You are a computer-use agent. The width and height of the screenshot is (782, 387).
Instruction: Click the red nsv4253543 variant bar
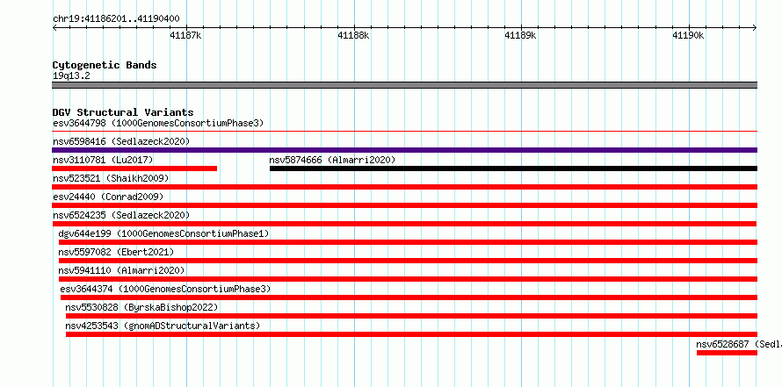(x=411, y=334)
